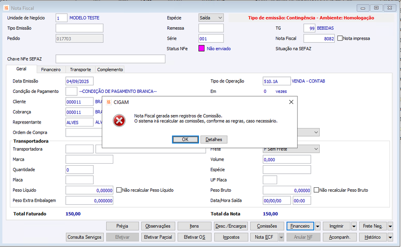Click the Unidade de Negócio field
This screenshot has height=247, width=401.
(61, 18)
